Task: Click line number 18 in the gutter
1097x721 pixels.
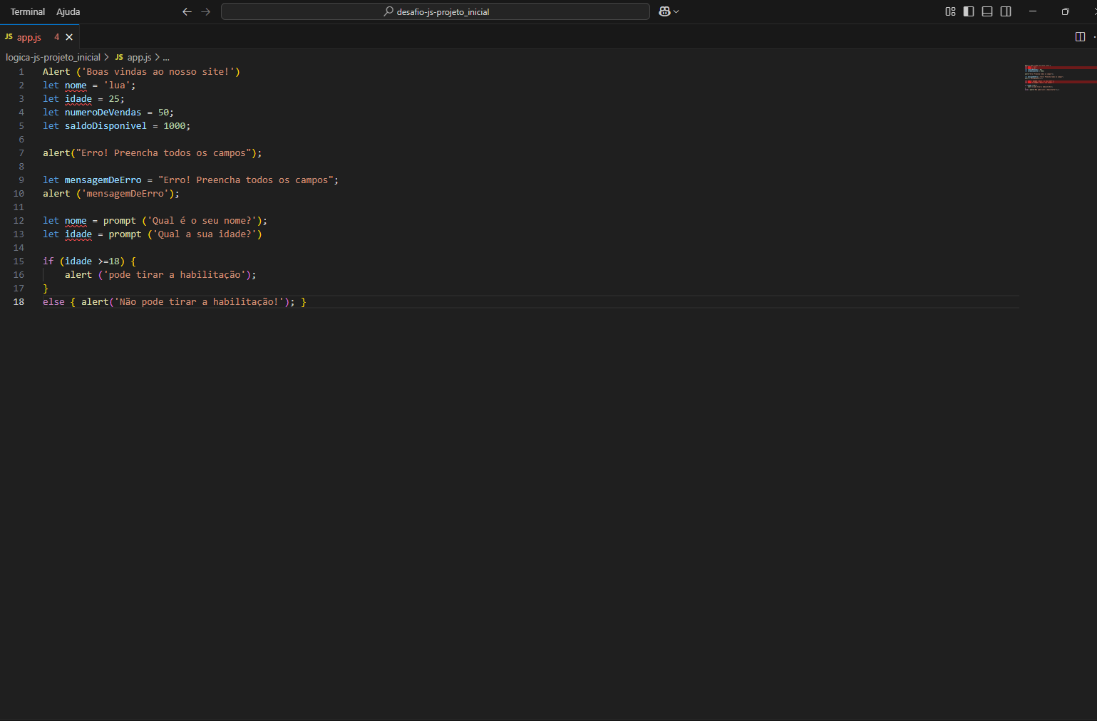Action: pos(19,301)
